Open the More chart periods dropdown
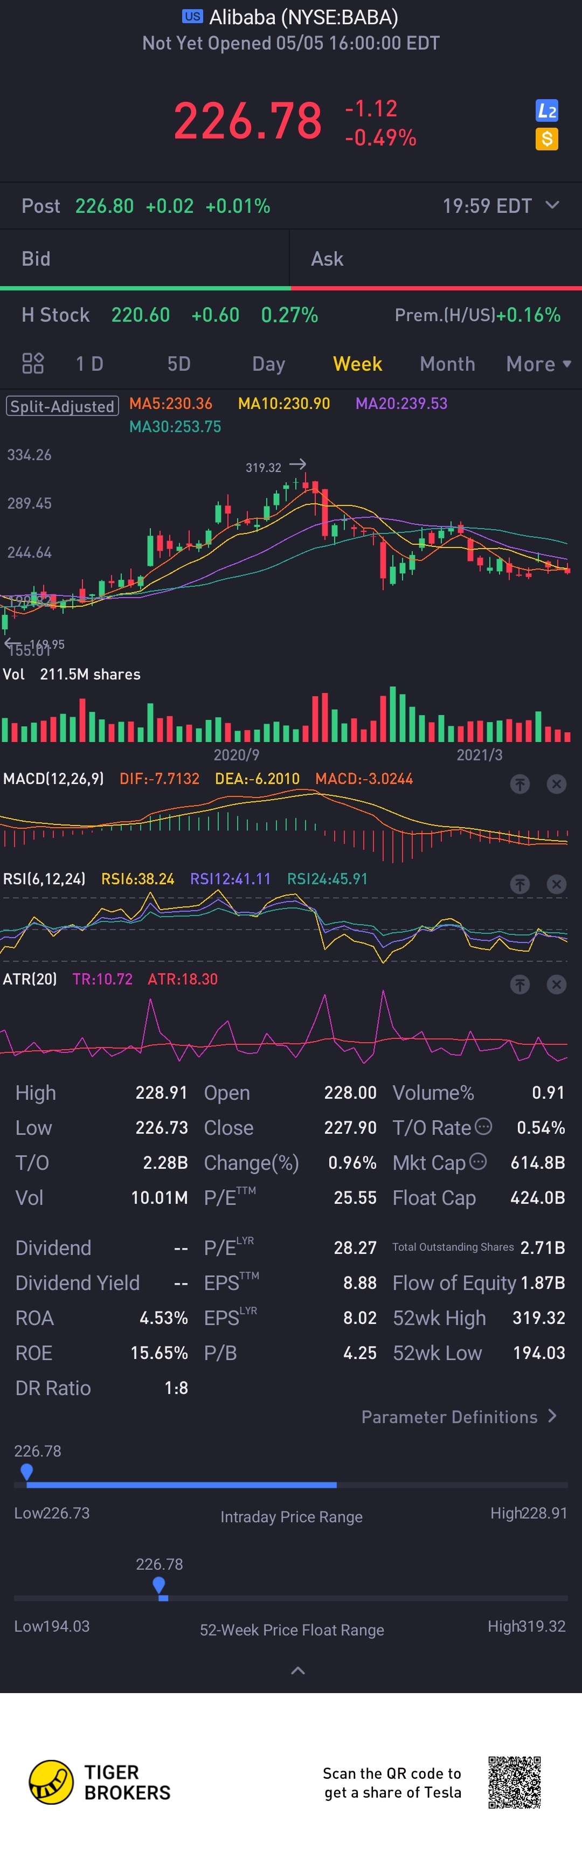 pyautogui.click(x=538, y=364)
